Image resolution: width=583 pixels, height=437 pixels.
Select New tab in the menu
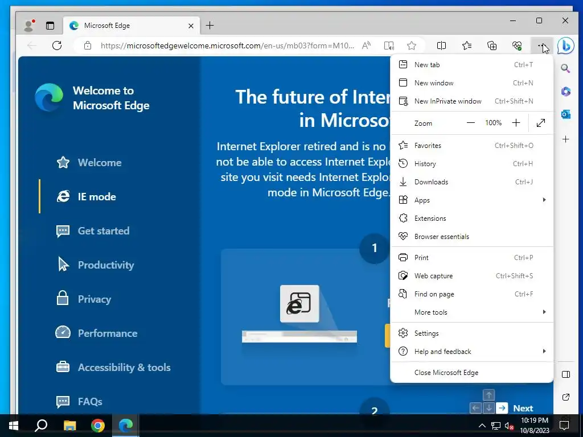pos(471,65)
